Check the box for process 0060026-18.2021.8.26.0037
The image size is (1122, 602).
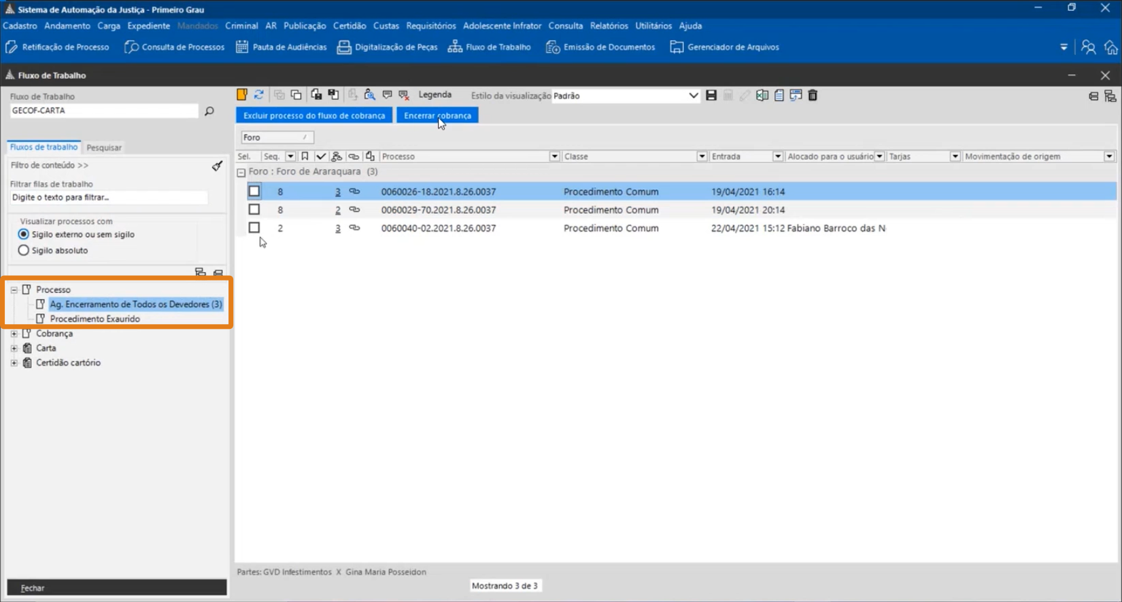[x=254, y=192]
